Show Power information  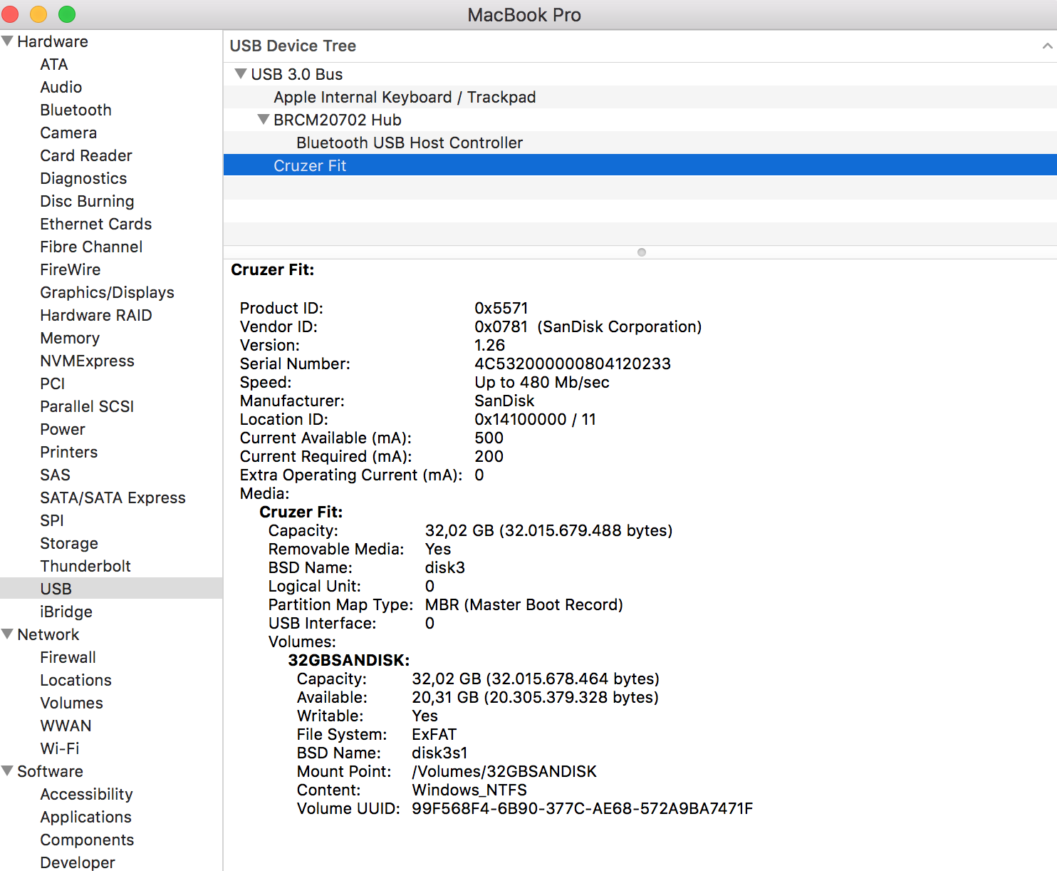pos(63,429)
